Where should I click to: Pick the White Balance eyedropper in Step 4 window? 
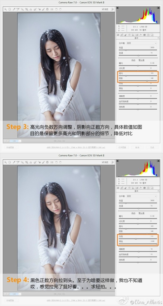pyautogui.click(x=14, y=162)
